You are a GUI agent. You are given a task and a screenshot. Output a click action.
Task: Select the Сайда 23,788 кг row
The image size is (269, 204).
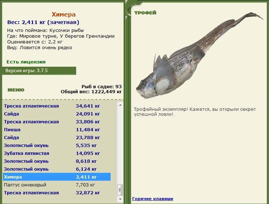click(x=57, y=138)
